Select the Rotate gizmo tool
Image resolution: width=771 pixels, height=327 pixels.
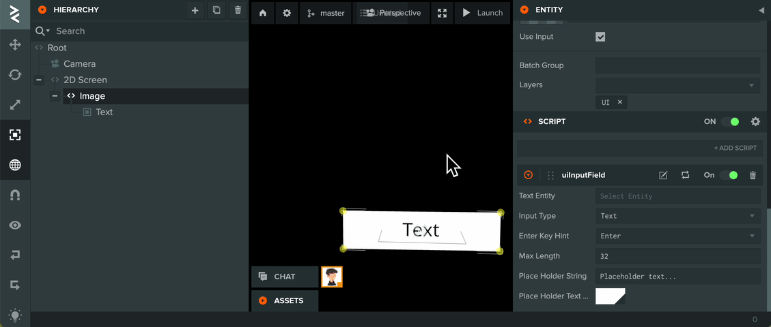point(15,75)
